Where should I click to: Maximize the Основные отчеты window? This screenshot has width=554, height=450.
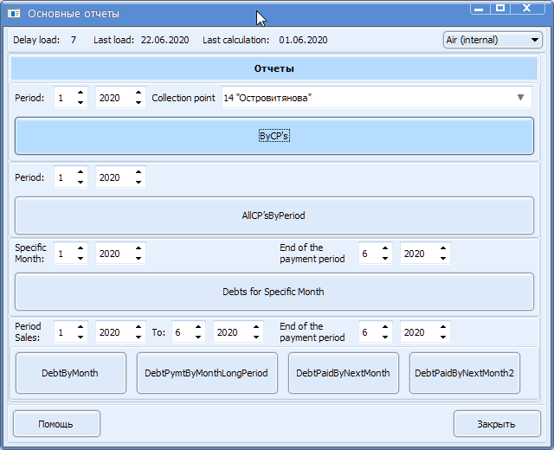pyautogui.click(x=500, y=8)
